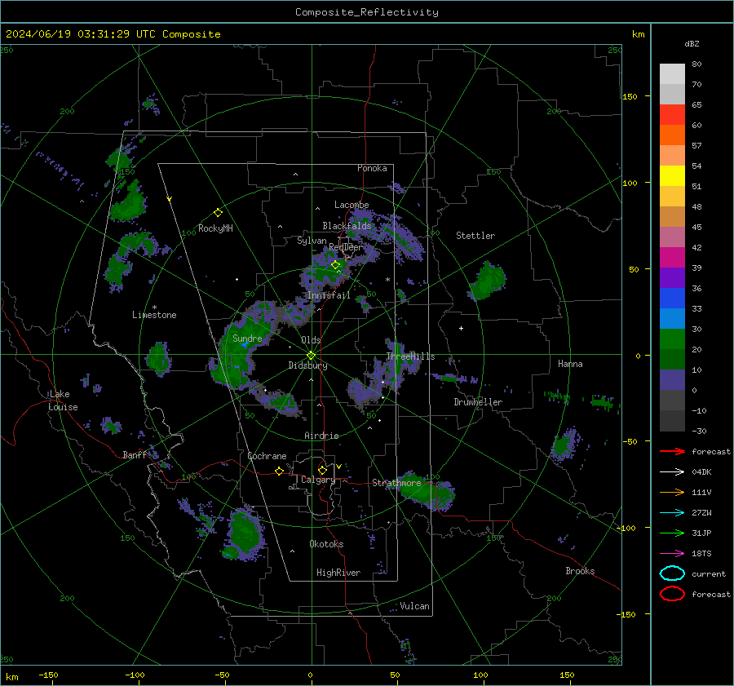
Task: Click the Innisfail town label
Action: click(329, 295)
